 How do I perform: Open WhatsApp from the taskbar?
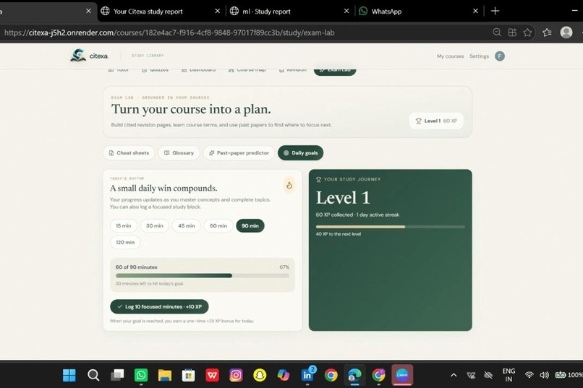(141, 376)
